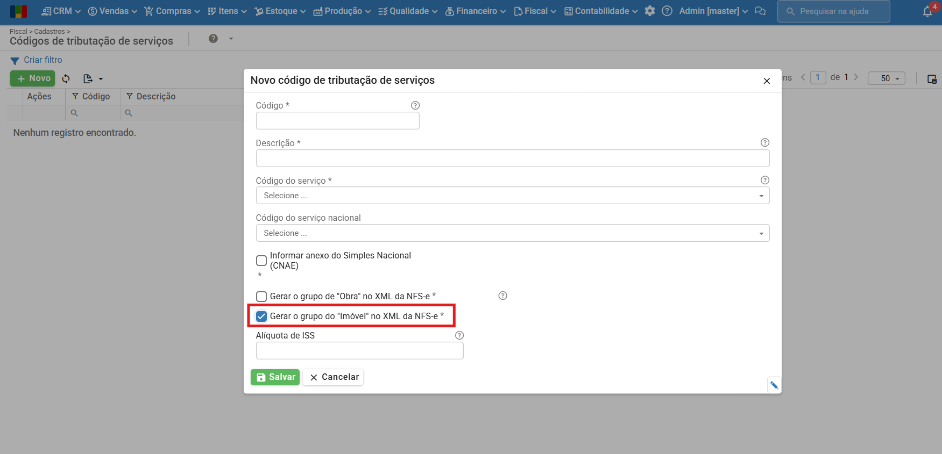Screen dimensions: 942x454
Task: Uncheck Gerar o grupo do "Imóvel" checkbox
Action: 261,316
